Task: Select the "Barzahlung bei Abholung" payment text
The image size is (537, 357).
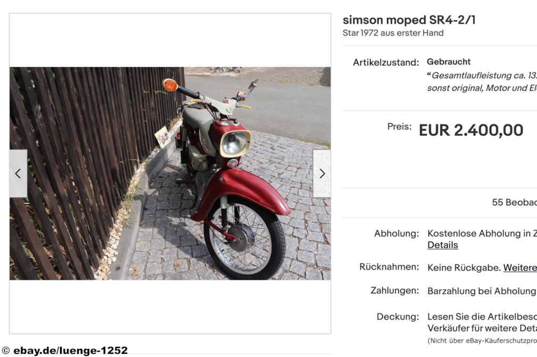Action: point(480,291)
